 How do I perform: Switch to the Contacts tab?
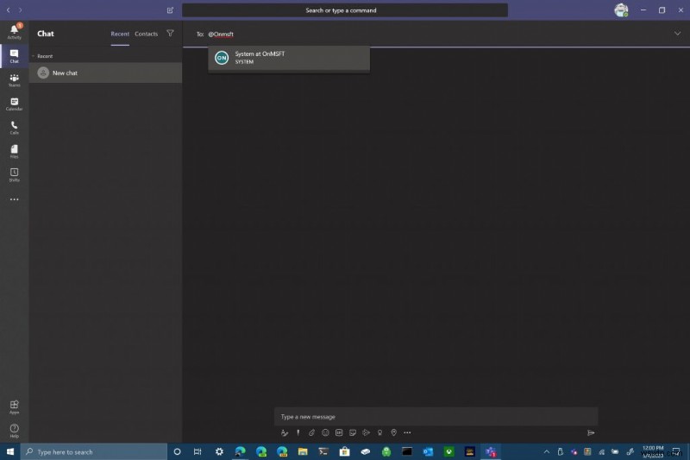click(x=146, y=34)
